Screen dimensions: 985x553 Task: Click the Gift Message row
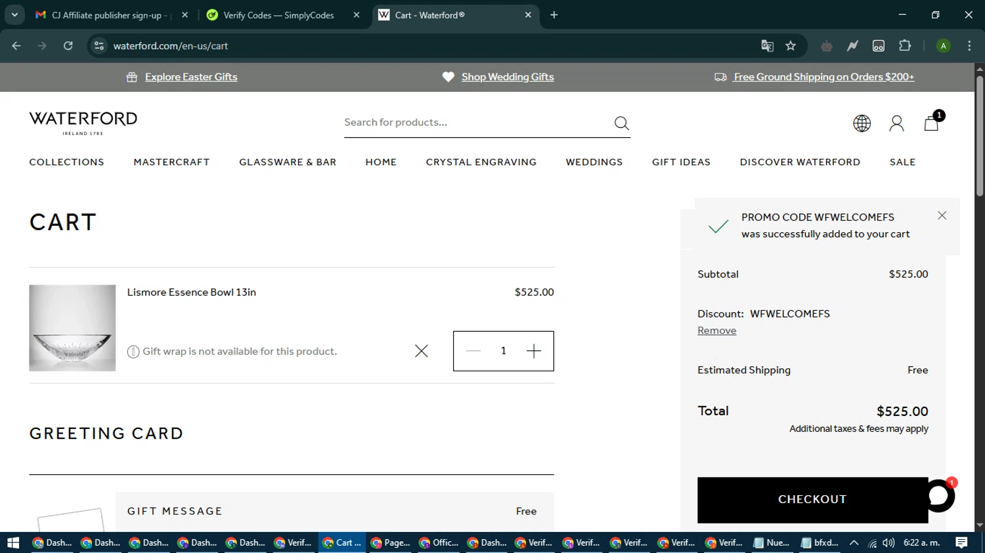[335, 512]
